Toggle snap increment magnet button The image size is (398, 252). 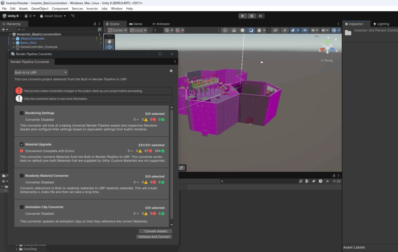click(x=178, y=30)
